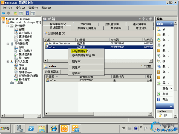Open the 查看(V) menu

[x=33, y=8]
